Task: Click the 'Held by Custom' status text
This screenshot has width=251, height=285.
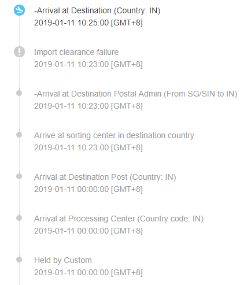Action: (x=63, y=260)
